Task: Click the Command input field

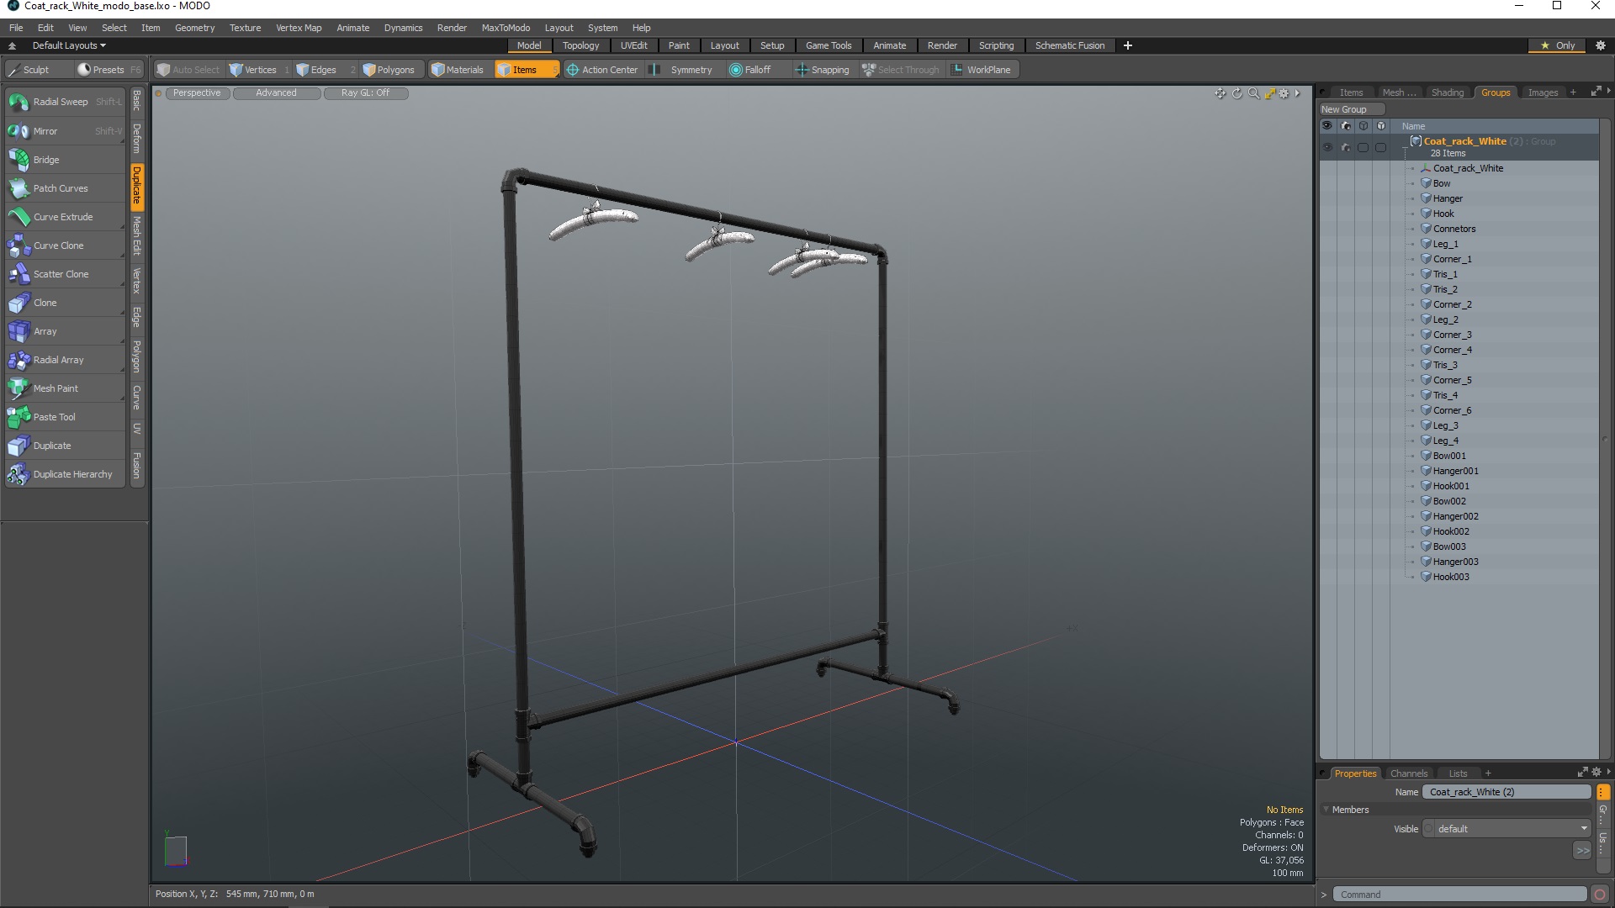Action: click(1459, 895)
